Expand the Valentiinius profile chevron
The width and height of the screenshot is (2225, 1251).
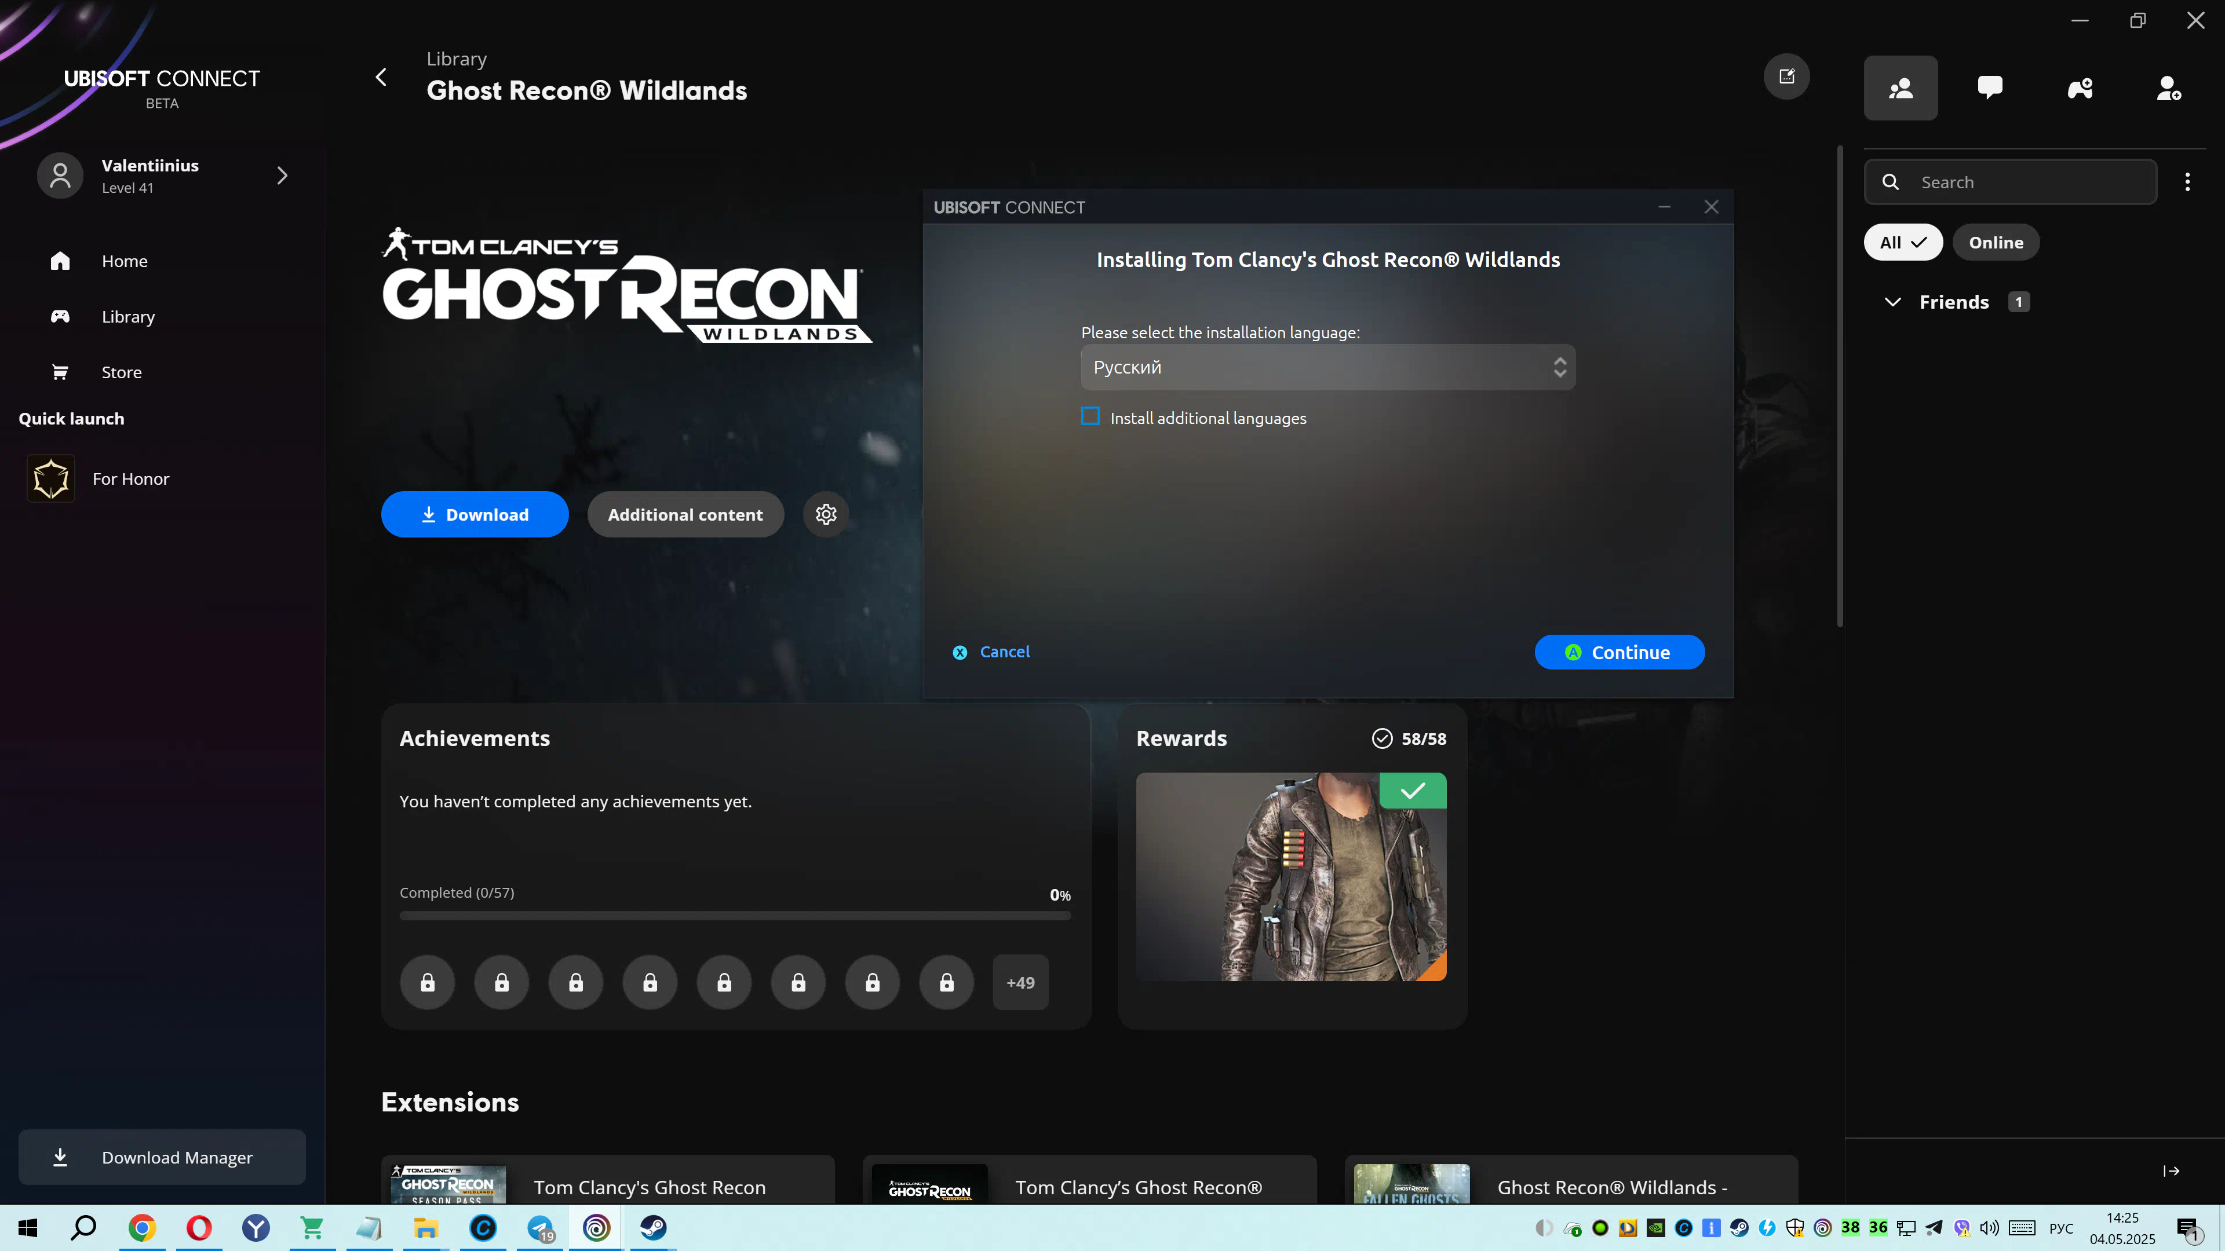(282, 176)
